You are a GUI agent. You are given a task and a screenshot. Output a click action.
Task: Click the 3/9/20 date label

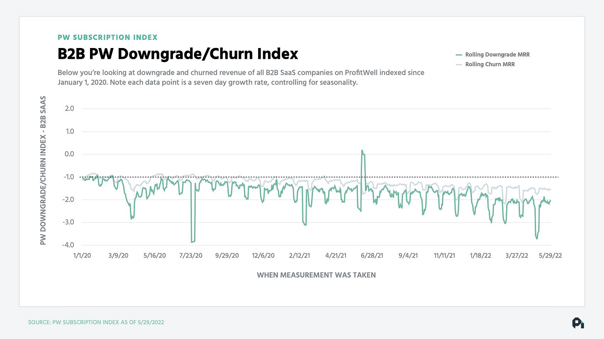pos(118,255)
